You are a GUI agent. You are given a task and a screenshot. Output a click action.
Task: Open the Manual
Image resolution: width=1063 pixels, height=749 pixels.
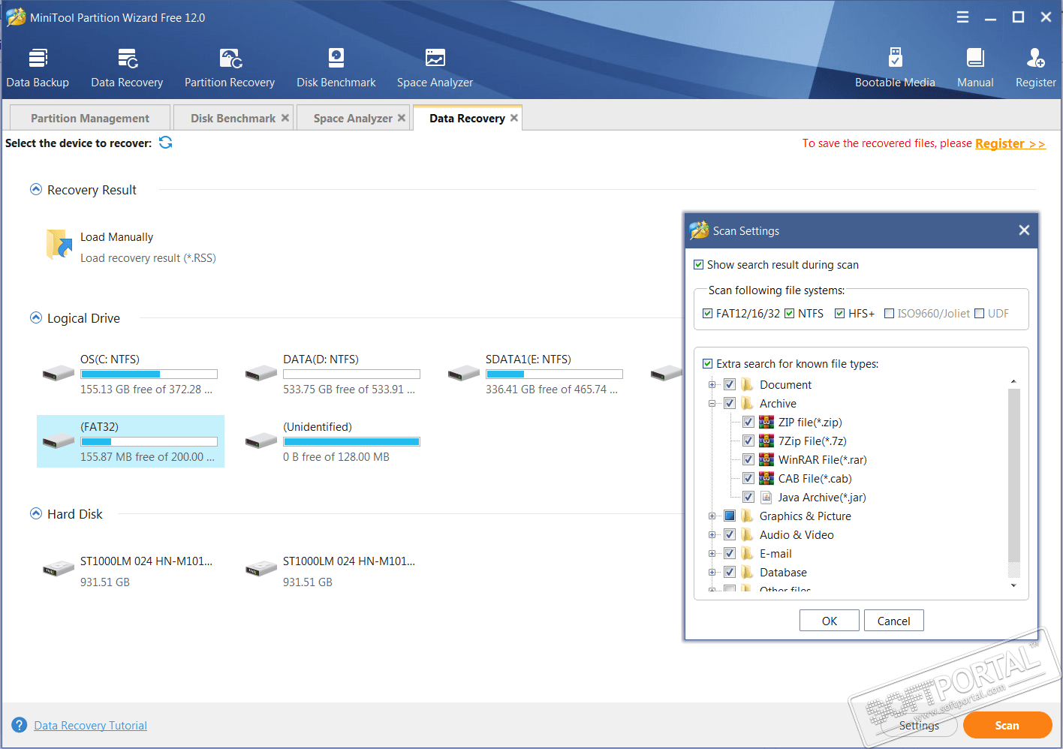[x=975, y=68]
